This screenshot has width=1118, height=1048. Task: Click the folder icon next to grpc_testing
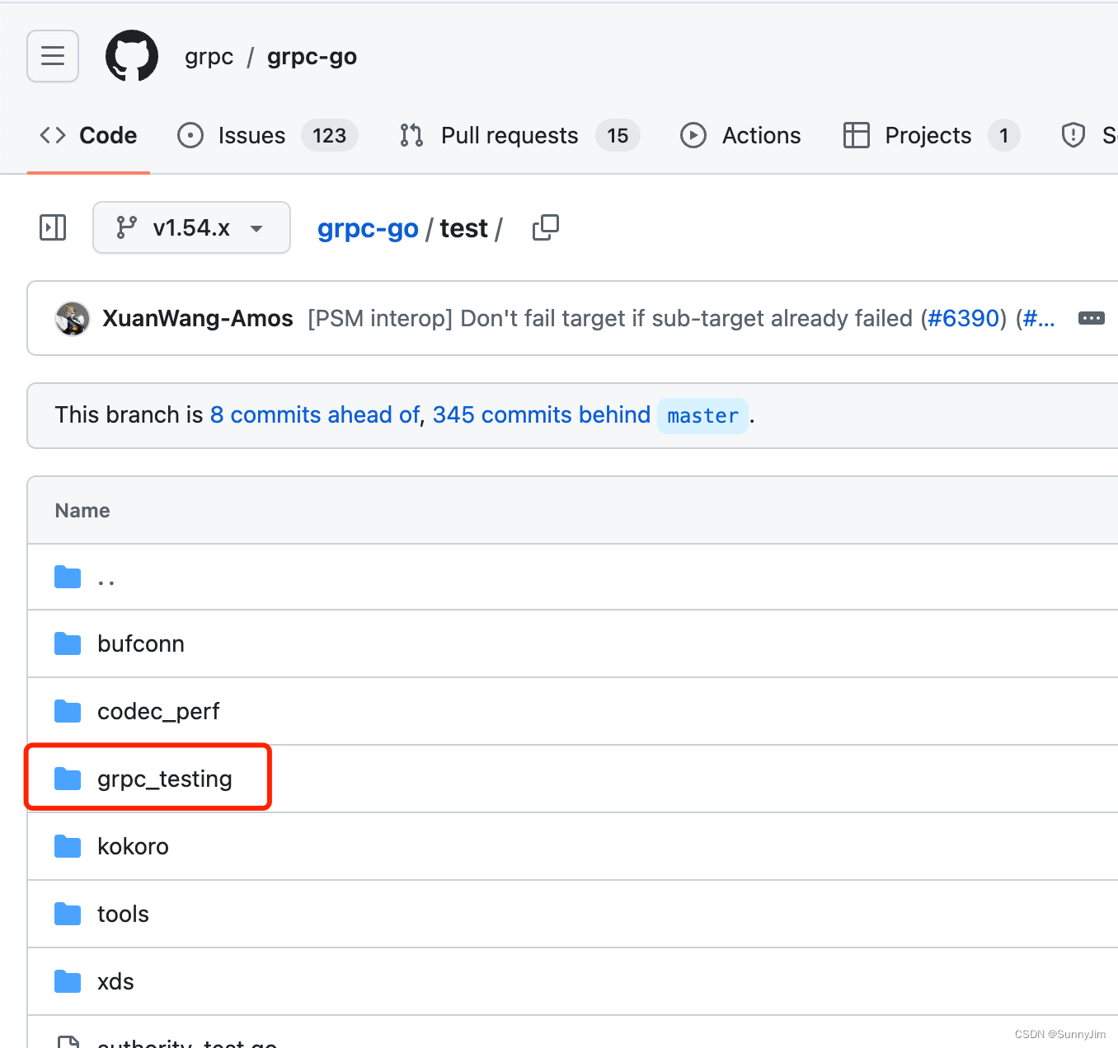point(68,779)
